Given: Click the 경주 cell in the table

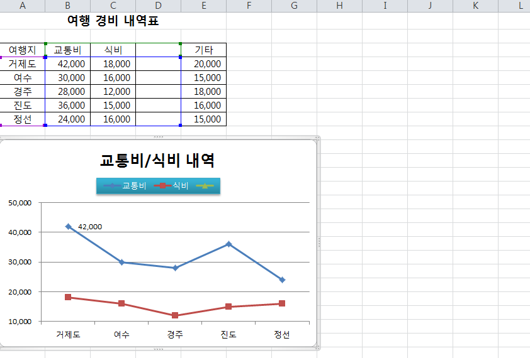Looking at the screenshot, I should point(23,91).
